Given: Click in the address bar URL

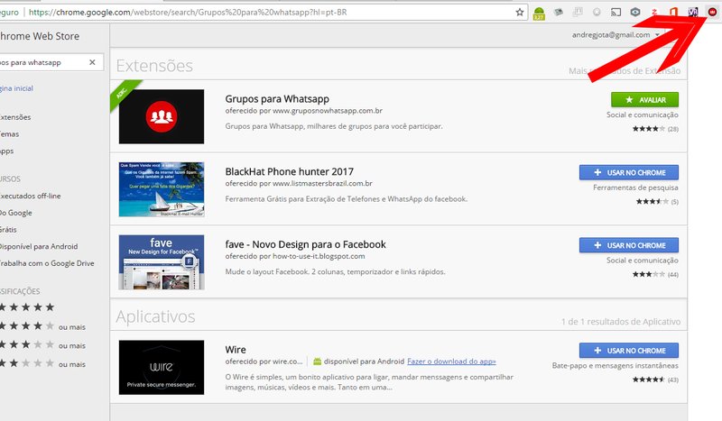Looking at the screenshot, I should pyautogui.click(x=188, y=13).
